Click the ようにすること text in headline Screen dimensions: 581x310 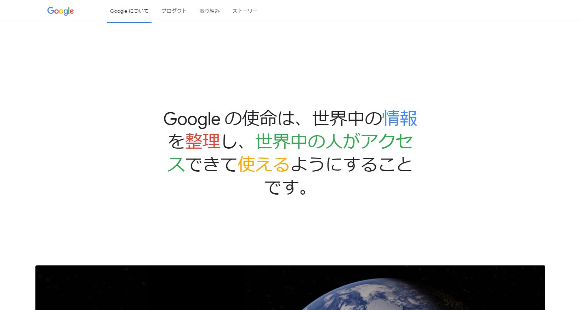tap(352, 164)
